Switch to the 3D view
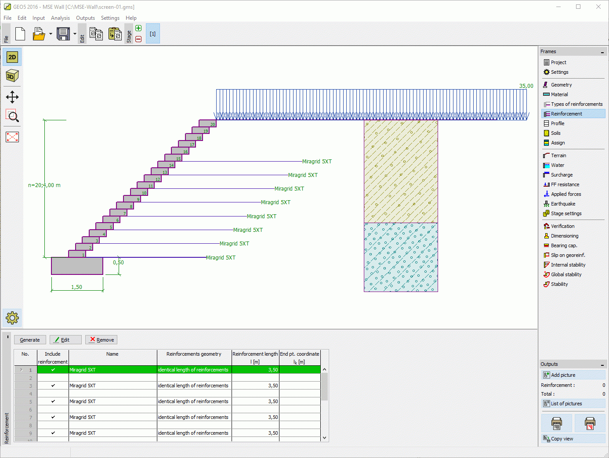The width and height of the screenshot is (609, 458). 12,76
